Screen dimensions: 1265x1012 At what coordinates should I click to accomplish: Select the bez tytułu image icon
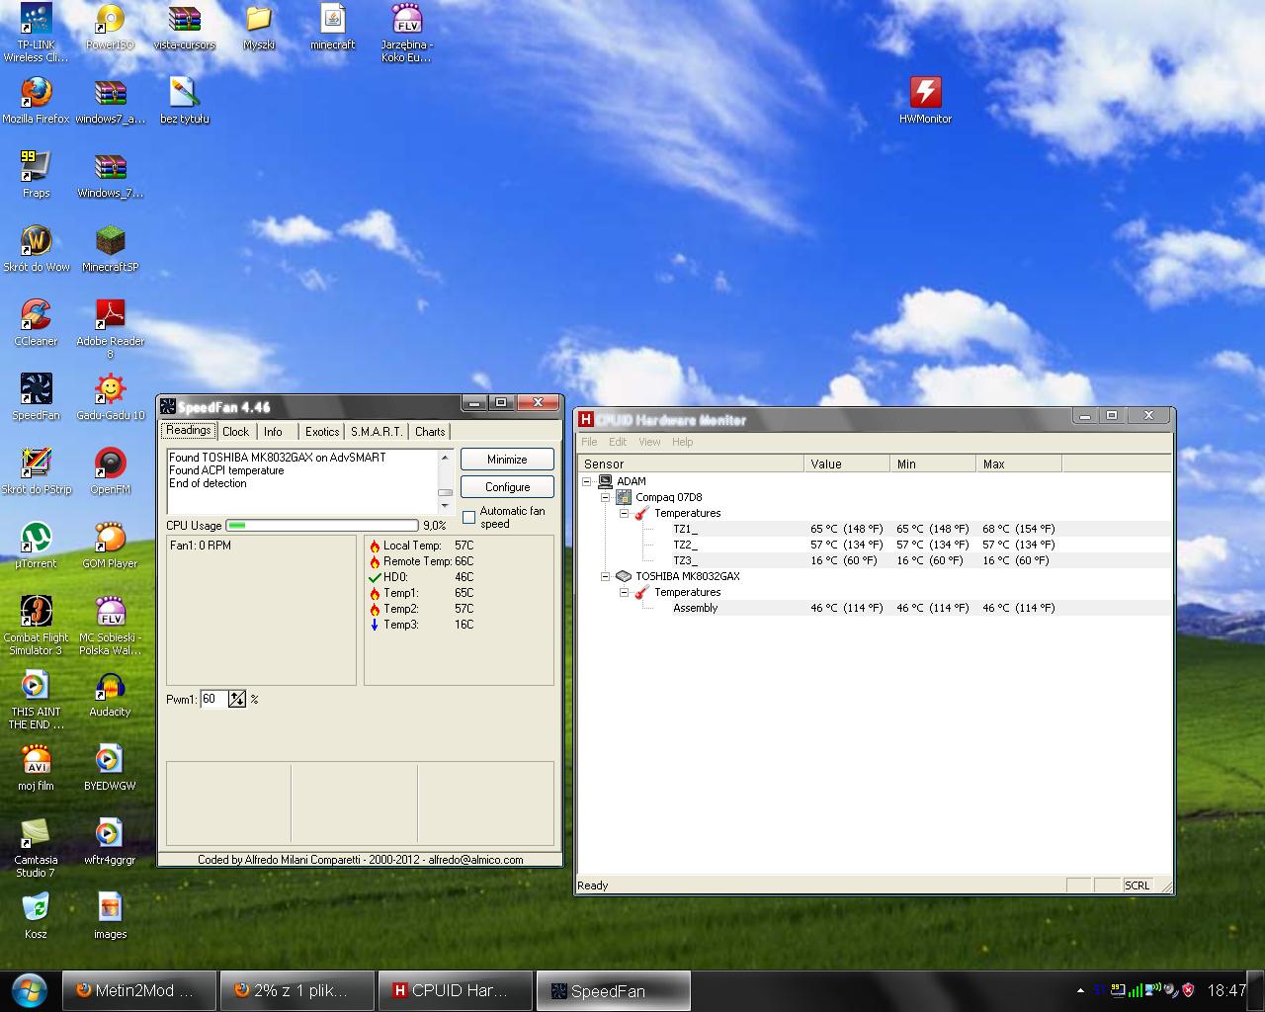coord(184,101)
